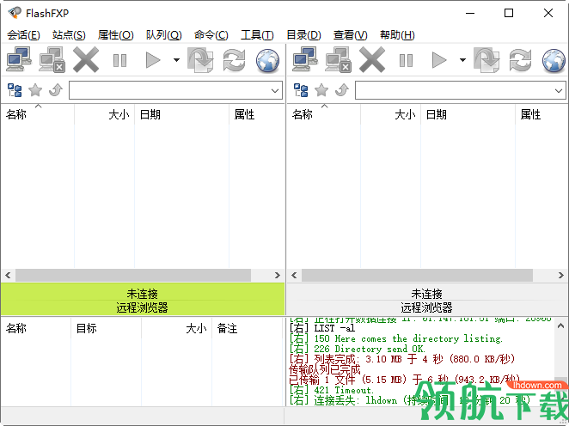569x426 pixels.
Task: Click the queue 名称 column header
Action: 36,328
